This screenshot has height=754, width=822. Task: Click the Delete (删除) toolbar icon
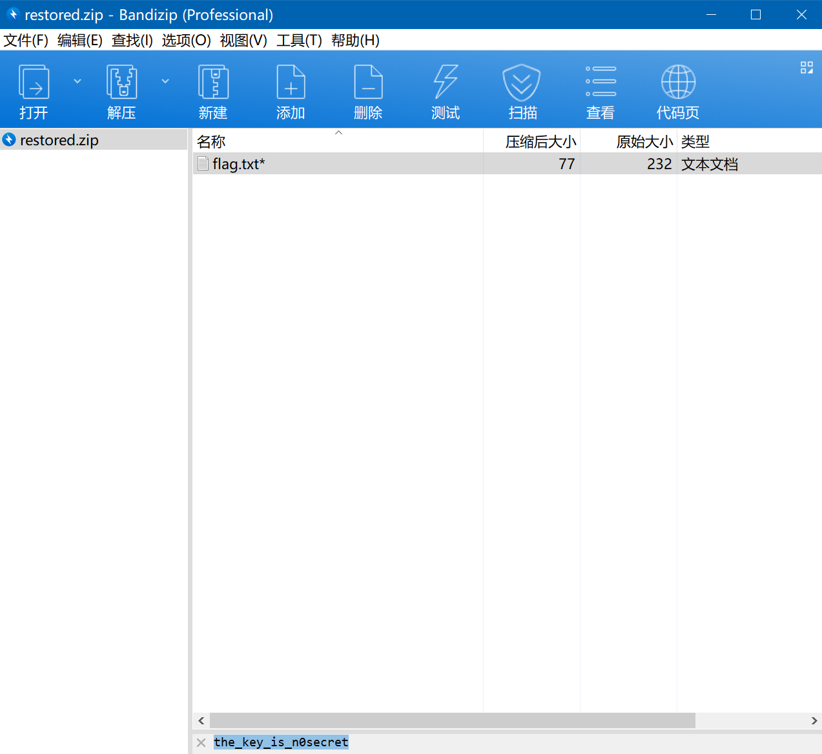(x=368, y=83)
